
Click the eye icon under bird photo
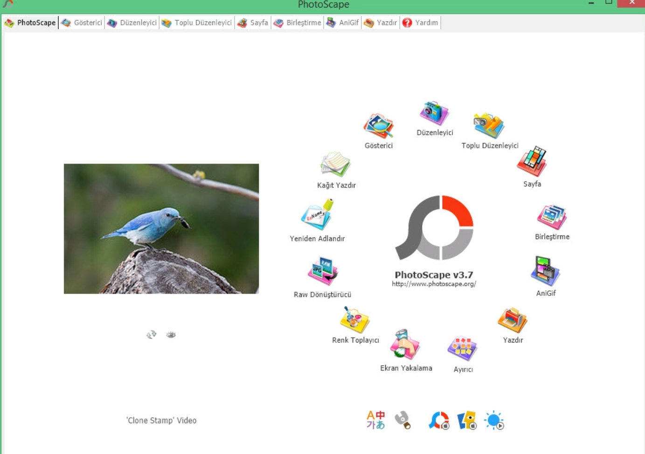[x=171, y=335]
